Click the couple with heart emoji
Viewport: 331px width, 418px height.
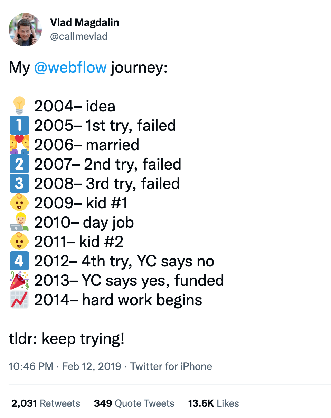click(19, 145)
